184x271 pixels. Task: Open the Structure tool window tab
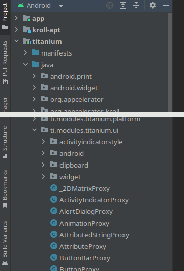(x=5, y=142)
